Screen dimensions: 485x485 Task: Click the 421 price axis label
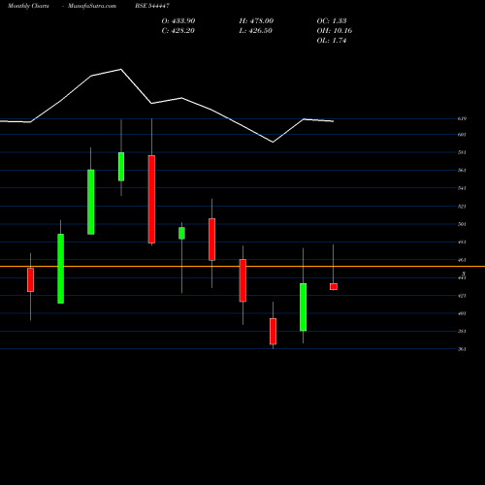click(x=462, y=296)
